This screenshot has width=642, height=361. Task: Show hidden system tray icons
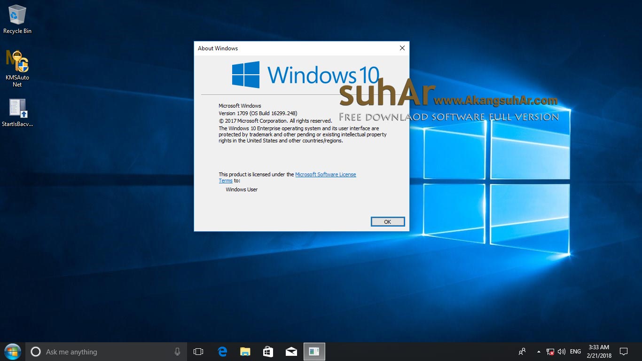pos(539,352)
